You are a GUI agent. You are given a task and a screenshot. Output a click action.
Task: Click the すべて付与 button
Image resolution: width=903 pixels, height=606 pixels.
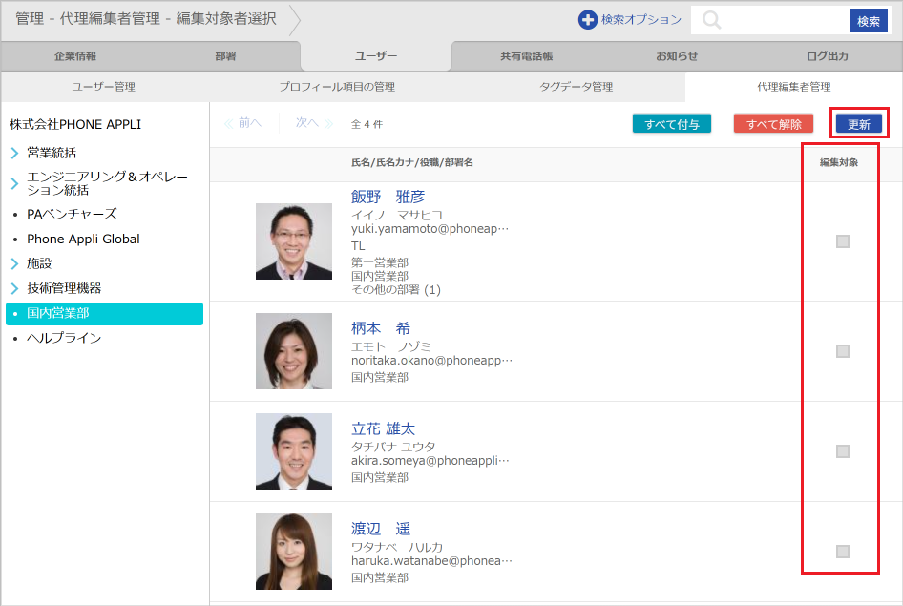[671, 124]
